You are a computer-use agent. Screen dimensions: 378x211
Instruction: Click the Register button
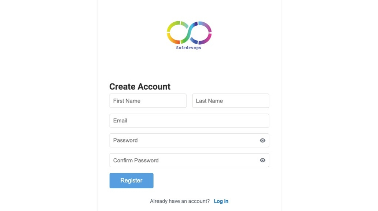pyautogui.click(x=131, y=180)
